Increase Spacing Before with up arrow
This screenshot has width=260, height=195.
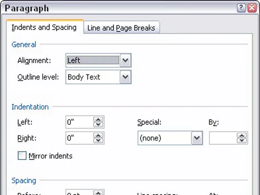(x=98, y=193)
